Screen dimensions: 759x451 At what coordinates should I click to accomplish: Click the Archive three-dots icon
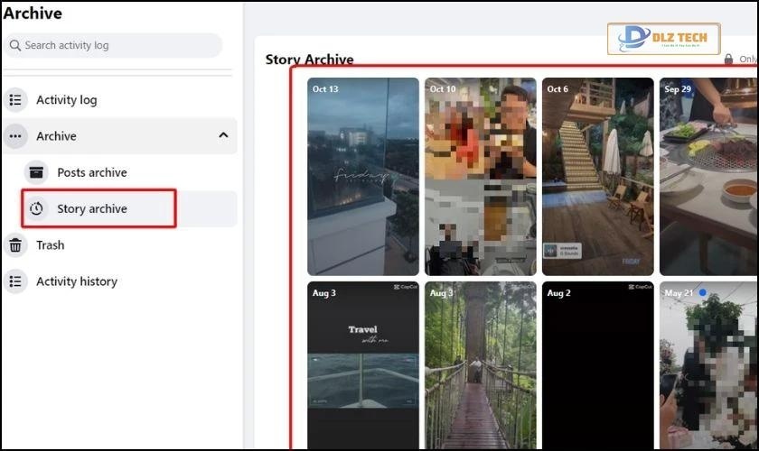click(x=15, y=136)
